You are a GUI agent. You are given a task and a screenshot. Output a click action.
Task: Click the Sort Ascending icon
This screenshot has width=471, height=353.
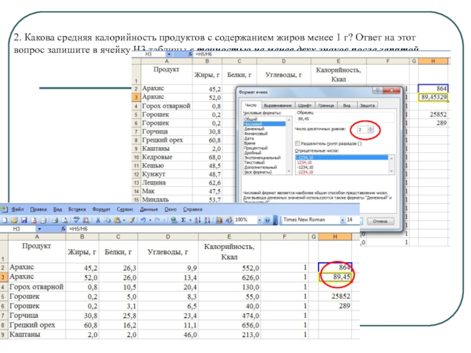(198, 220)
